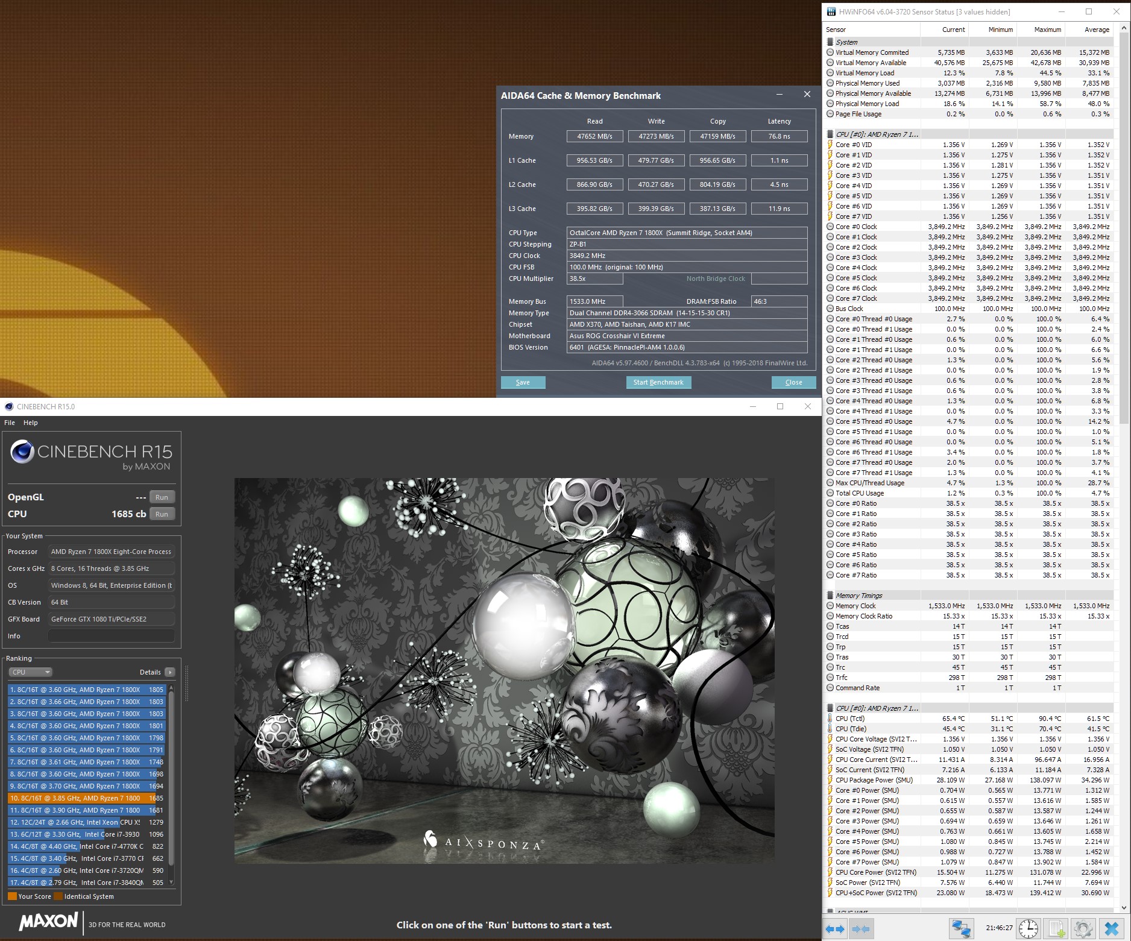The width and height of the screenshot is (1131, 941).
Task: Expand the ranking Details arrow
Action: (169, 672)
